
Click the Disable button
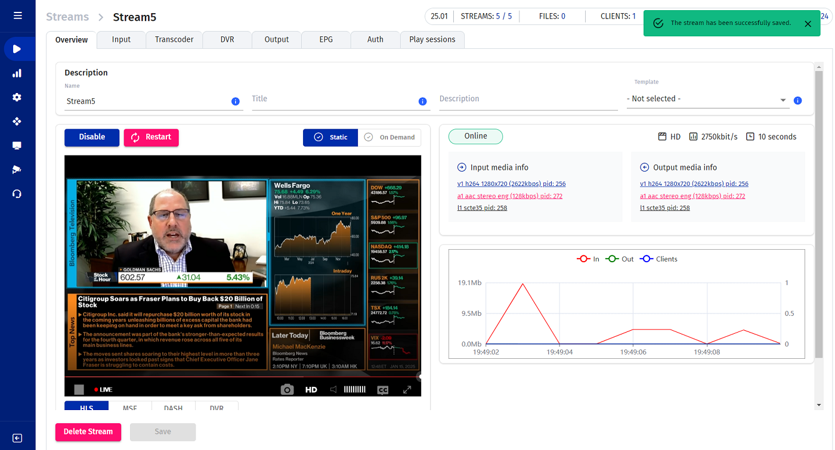coord(92,137)
